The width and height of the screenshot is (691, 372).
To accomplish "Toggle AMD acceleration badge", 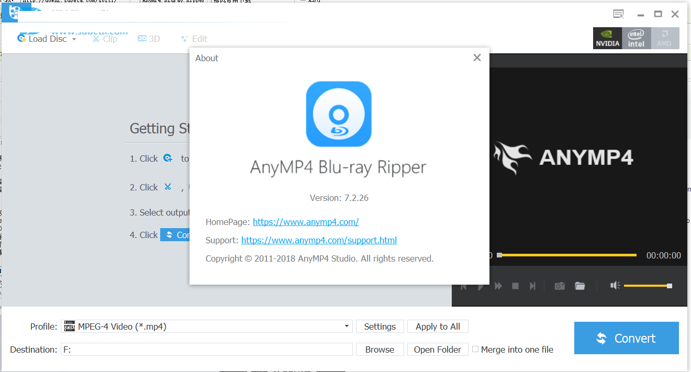I will pyautogui.click(x=665, y=38).
